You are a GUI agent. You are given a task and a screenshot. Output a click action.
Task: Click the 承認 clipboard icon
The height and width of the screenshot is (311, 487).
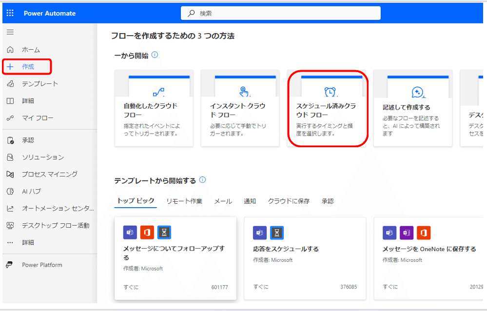[10, 140]
